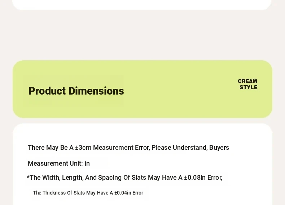Click the Measurement Unit: in text
Image resolution: width=285 pixels, height=205 pixels.
tap(59, 163)
